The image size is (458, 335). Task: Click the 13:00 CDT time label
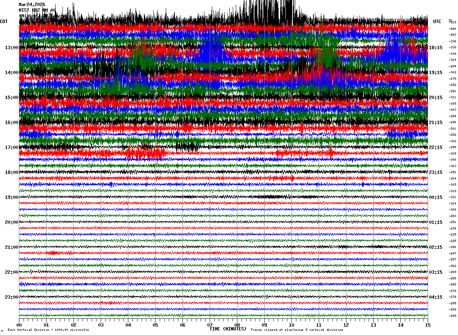click(x=12, y=48)
